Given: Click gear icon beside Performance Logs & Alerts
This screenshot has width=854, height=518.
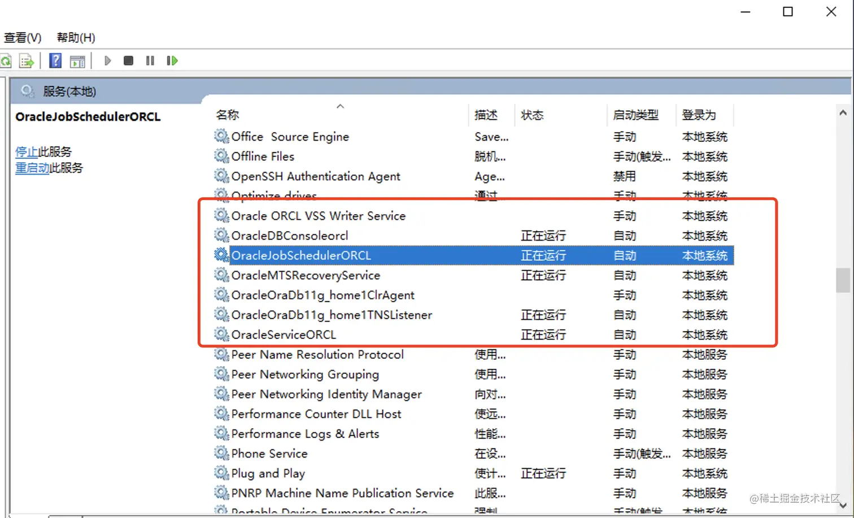Looking at the screenshot, I should pos(221,433).
